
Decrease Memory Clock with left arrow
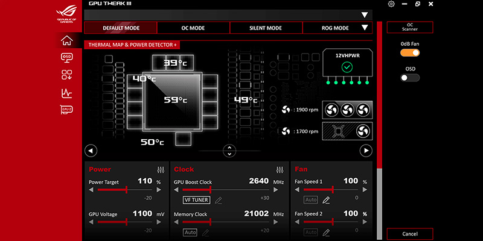(x=176, y=222)
